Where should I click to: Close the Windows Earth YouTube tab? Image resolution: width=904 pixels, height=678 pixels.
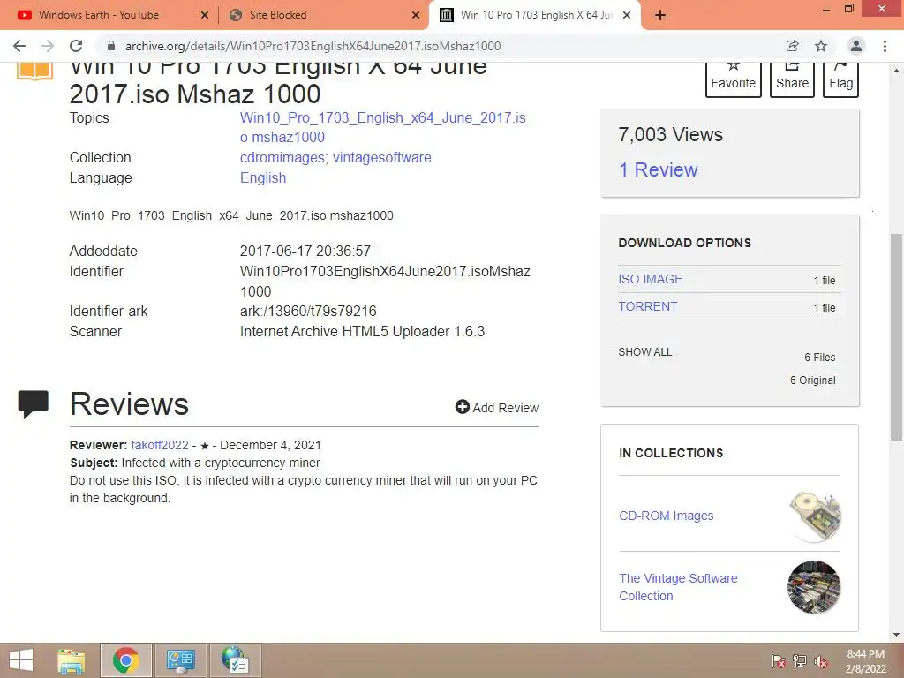pyautogui.click(x=205, y=16)
